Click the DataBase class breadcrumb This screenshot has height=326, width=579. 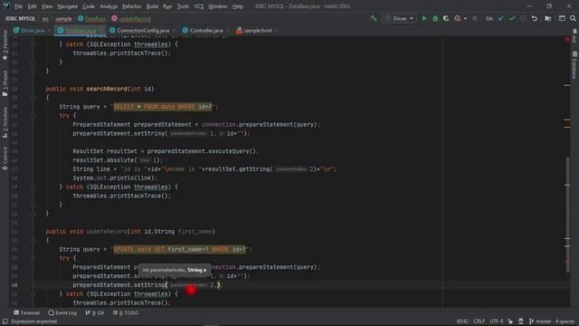pos(91,18)
